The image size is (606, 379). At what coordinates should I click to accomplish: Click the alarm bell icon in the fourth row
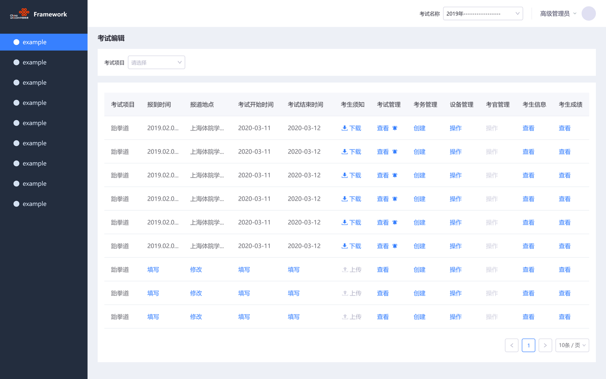point(395,198)
